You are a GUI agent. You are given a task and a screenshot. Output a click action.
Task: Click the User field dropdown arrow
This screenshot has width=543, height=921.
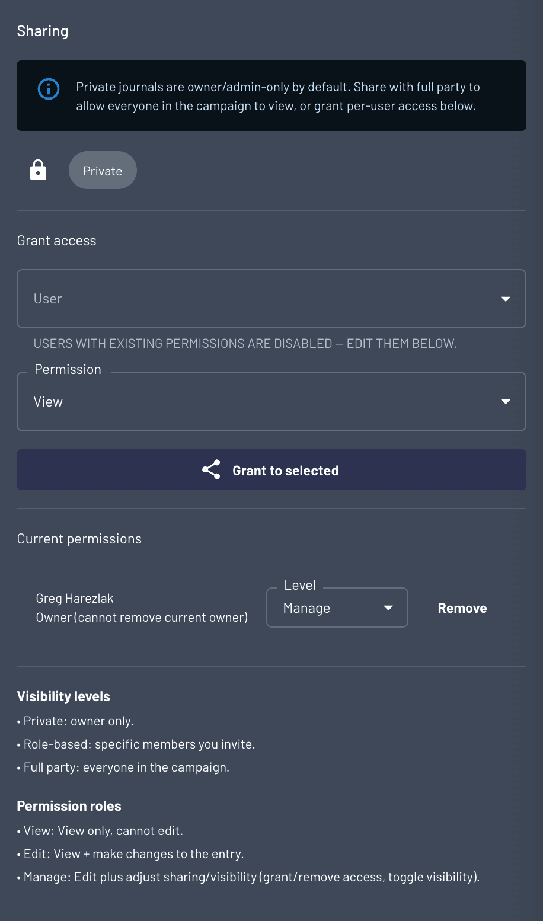pos(506,299)
